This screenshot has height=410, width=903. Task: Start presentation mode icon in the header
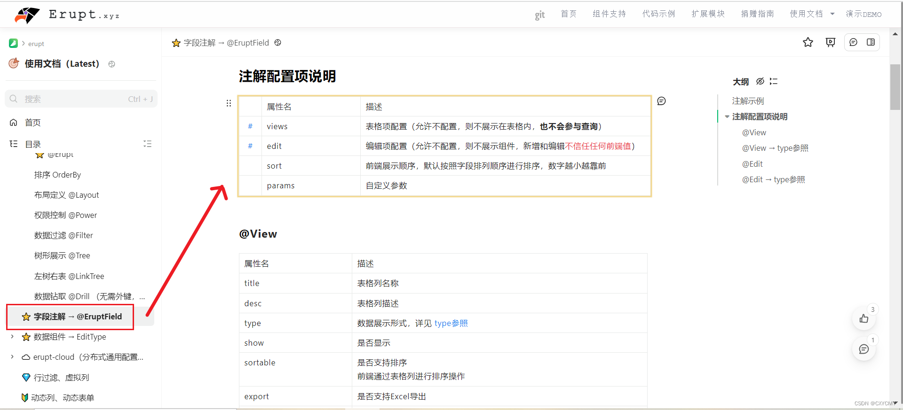pos(831,42)
